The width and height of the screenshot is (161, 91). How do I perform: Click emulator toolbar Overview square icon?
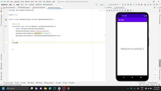click(x=125, y=10)
